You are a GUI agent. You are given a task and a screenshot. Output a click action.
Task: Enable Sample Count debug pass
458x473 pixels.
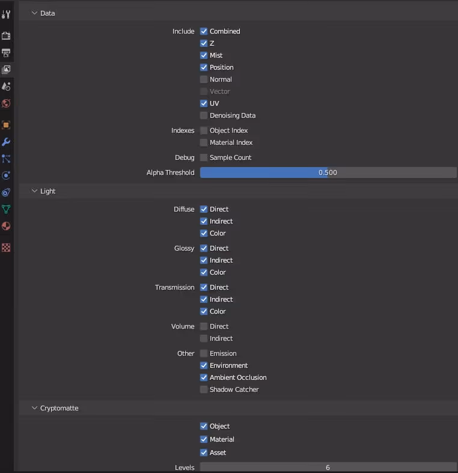[x=204, y=157]
